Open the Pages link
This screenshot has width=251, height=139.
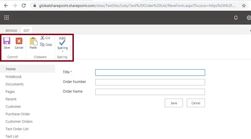(10, 92)
